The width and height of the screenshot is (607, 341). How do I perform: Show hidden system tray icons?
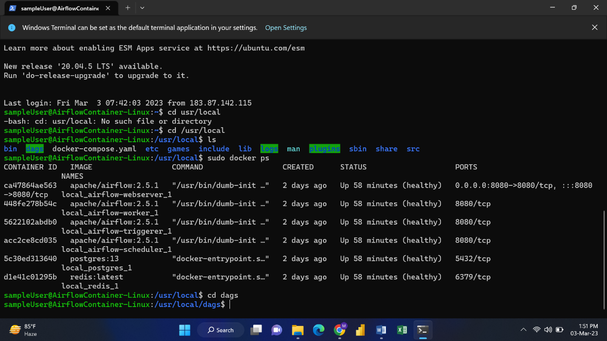(523, 330)
